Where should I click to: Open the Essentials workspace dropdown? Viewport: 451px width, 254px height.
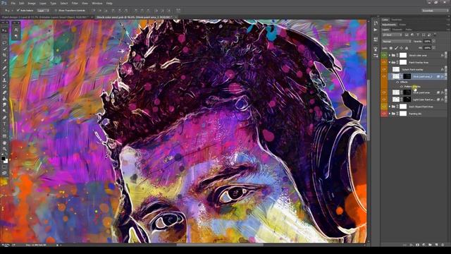tap(435, 11)
